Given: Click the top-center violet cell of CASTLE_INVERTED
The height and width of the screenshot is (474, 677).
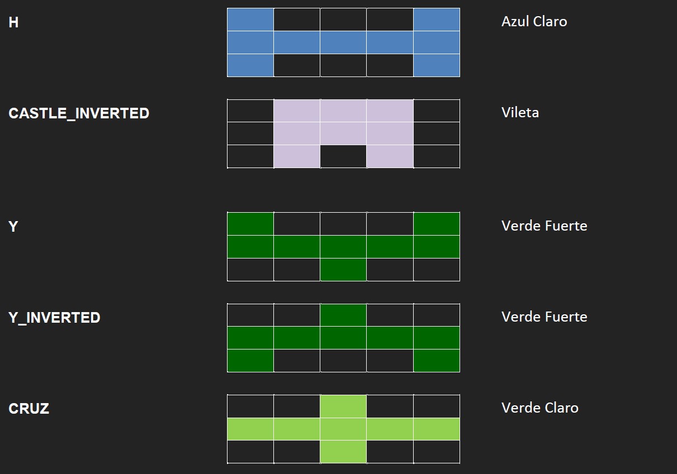Looking at the screenshot, I should click(343, 111).
